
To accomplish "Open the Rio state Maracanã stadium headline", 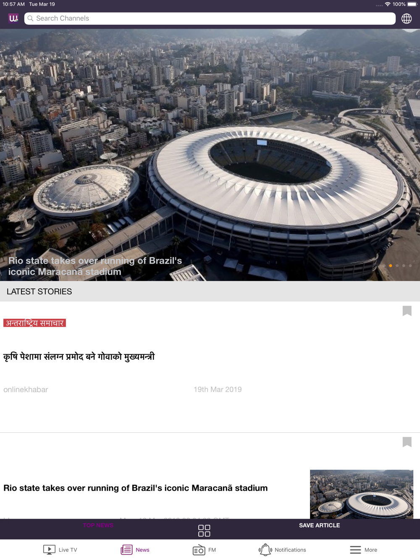I will 135,488.
